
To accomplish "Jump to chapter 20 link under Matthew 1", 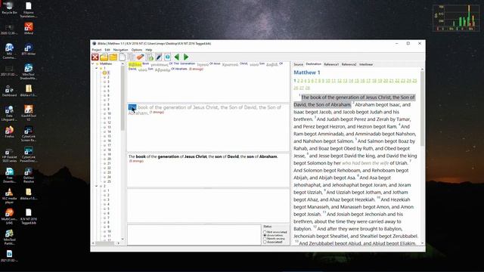I will 386,81.
